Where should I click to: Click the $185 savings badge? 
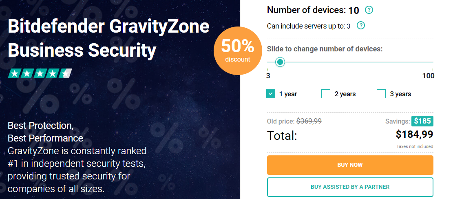coord(422,121)
